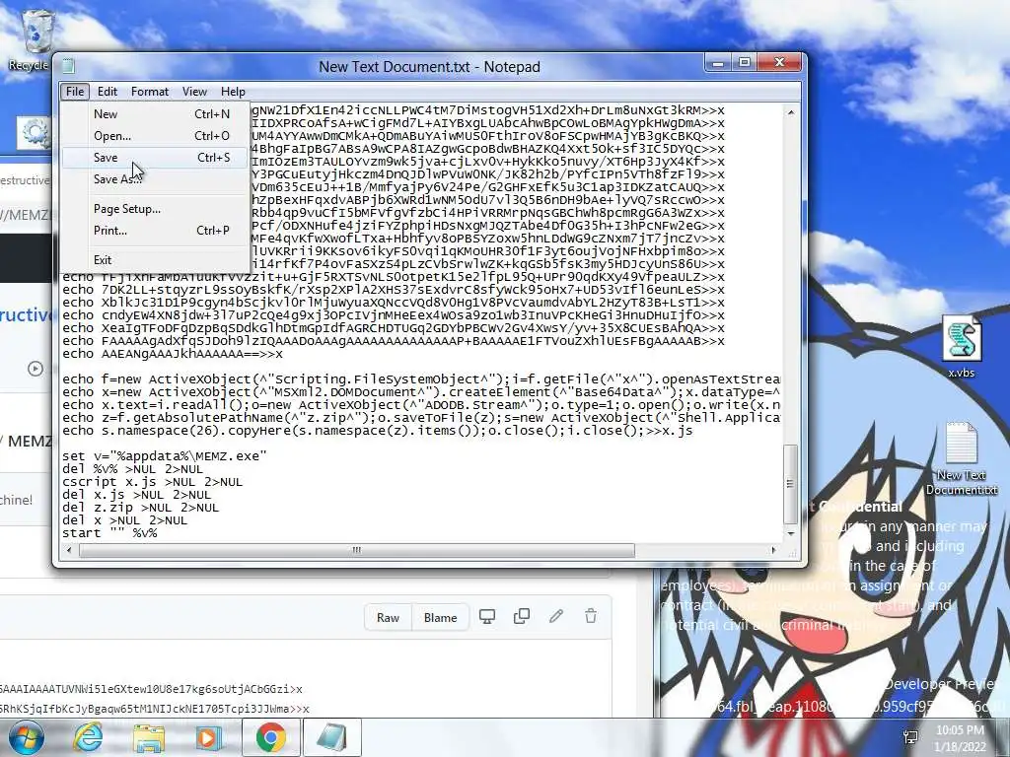The image size is (1010, 757).
Task: Click the circular play icon in browser
Action: 36,369
